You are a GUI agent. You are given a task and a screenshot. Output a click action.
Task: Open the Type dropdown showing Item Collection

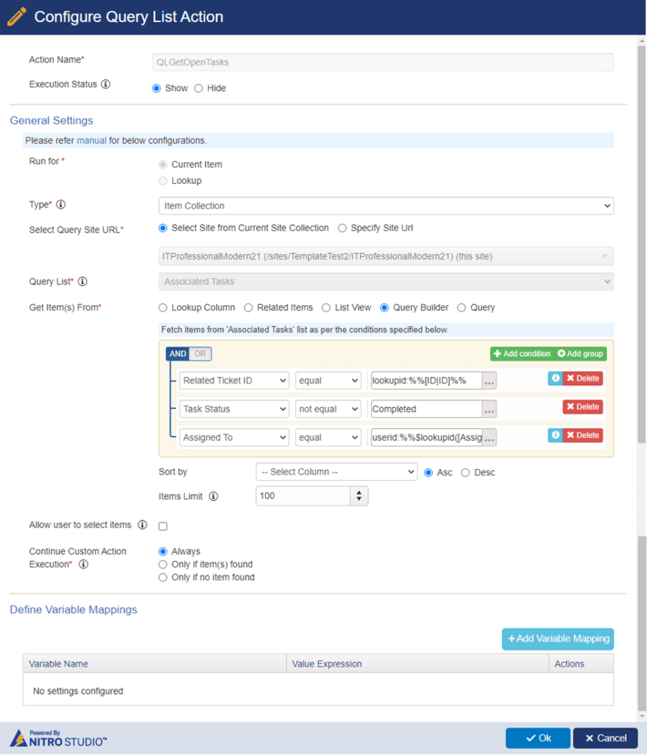386,206
